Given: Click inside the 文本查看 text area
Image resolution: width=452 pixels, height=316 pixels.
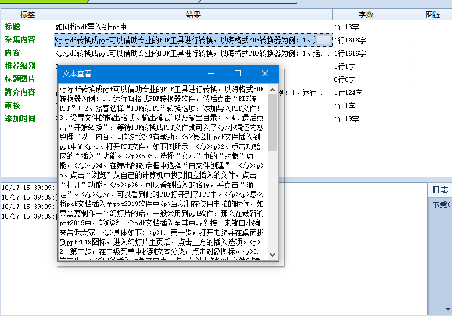Looking at the screenshot, I should 163,172.
